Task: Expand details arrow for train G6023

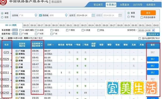Action: (11, 80)
